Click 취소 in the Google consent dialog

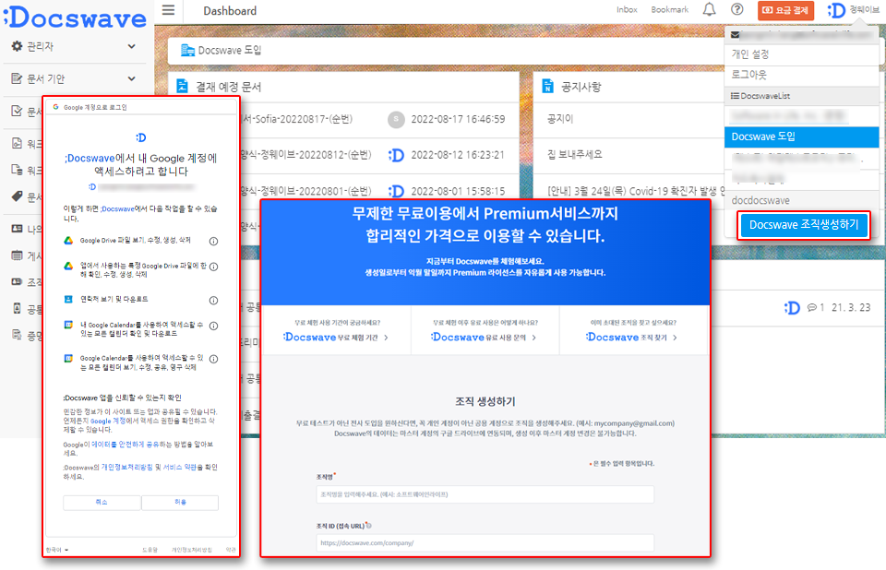(x=102, y=503)
